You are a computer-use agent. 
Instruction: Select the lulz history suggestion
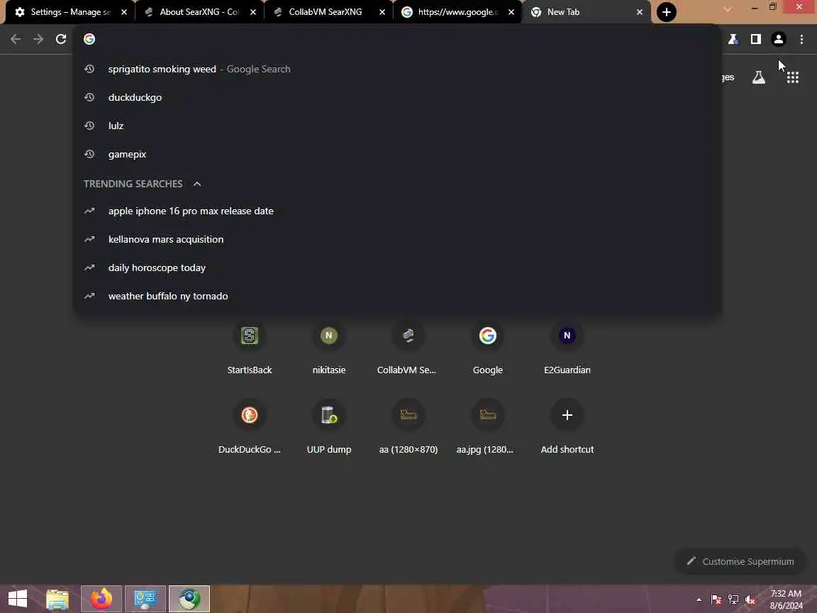point(397,126)
